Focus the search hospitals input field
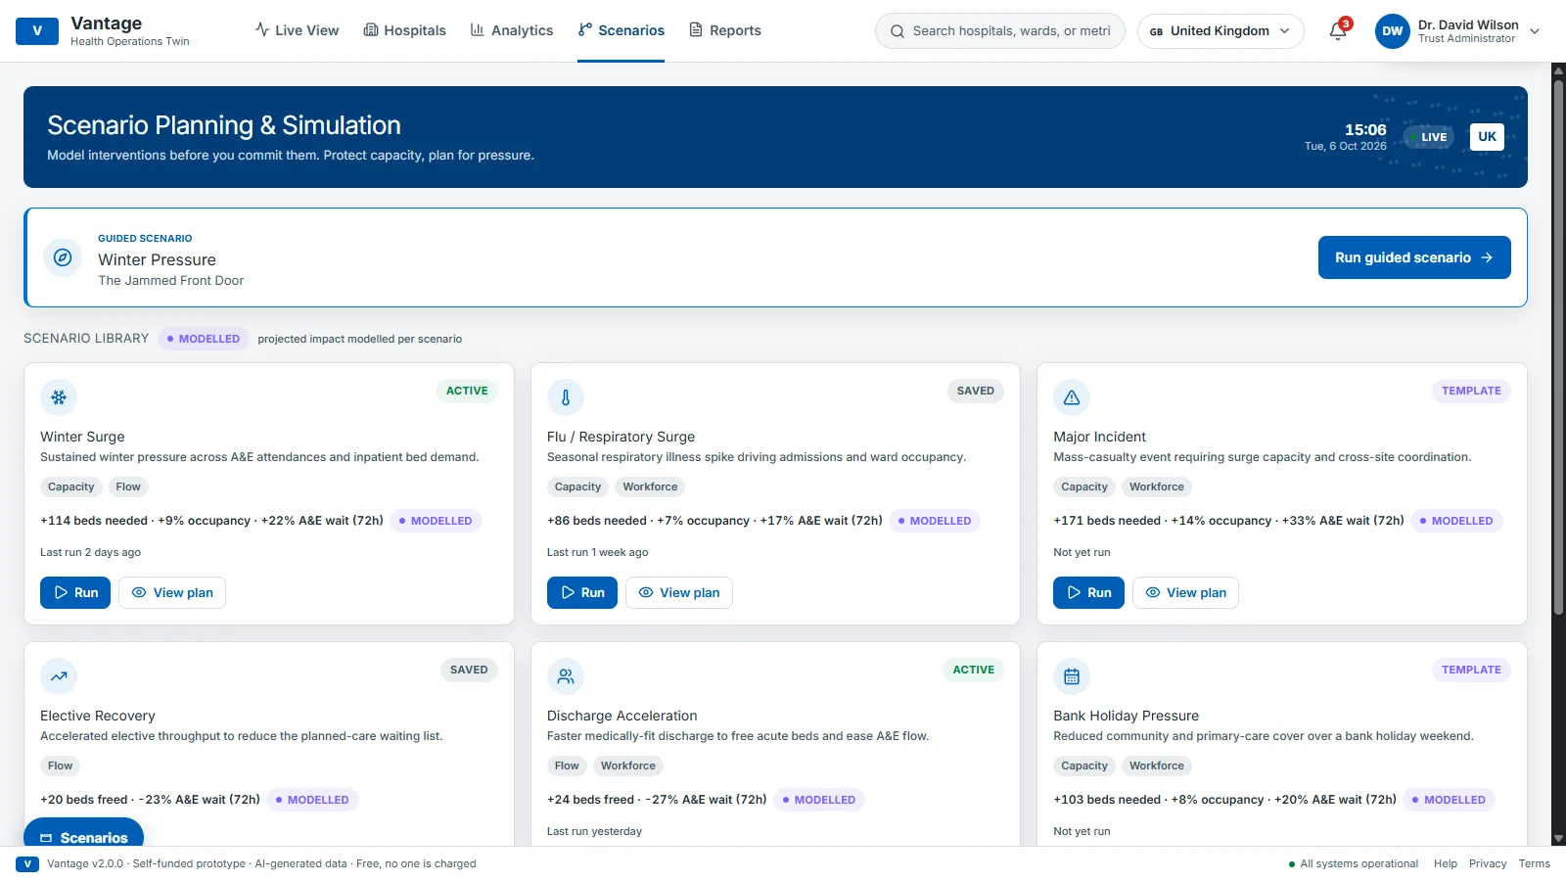 (1000, 31)
